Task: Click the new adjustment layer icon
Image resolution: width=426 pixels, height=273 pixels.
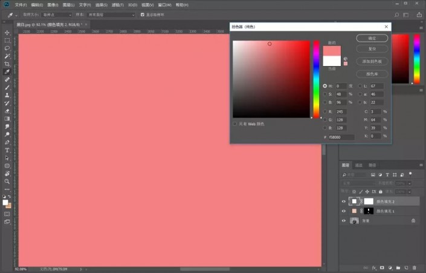Action: coord(390,266)
